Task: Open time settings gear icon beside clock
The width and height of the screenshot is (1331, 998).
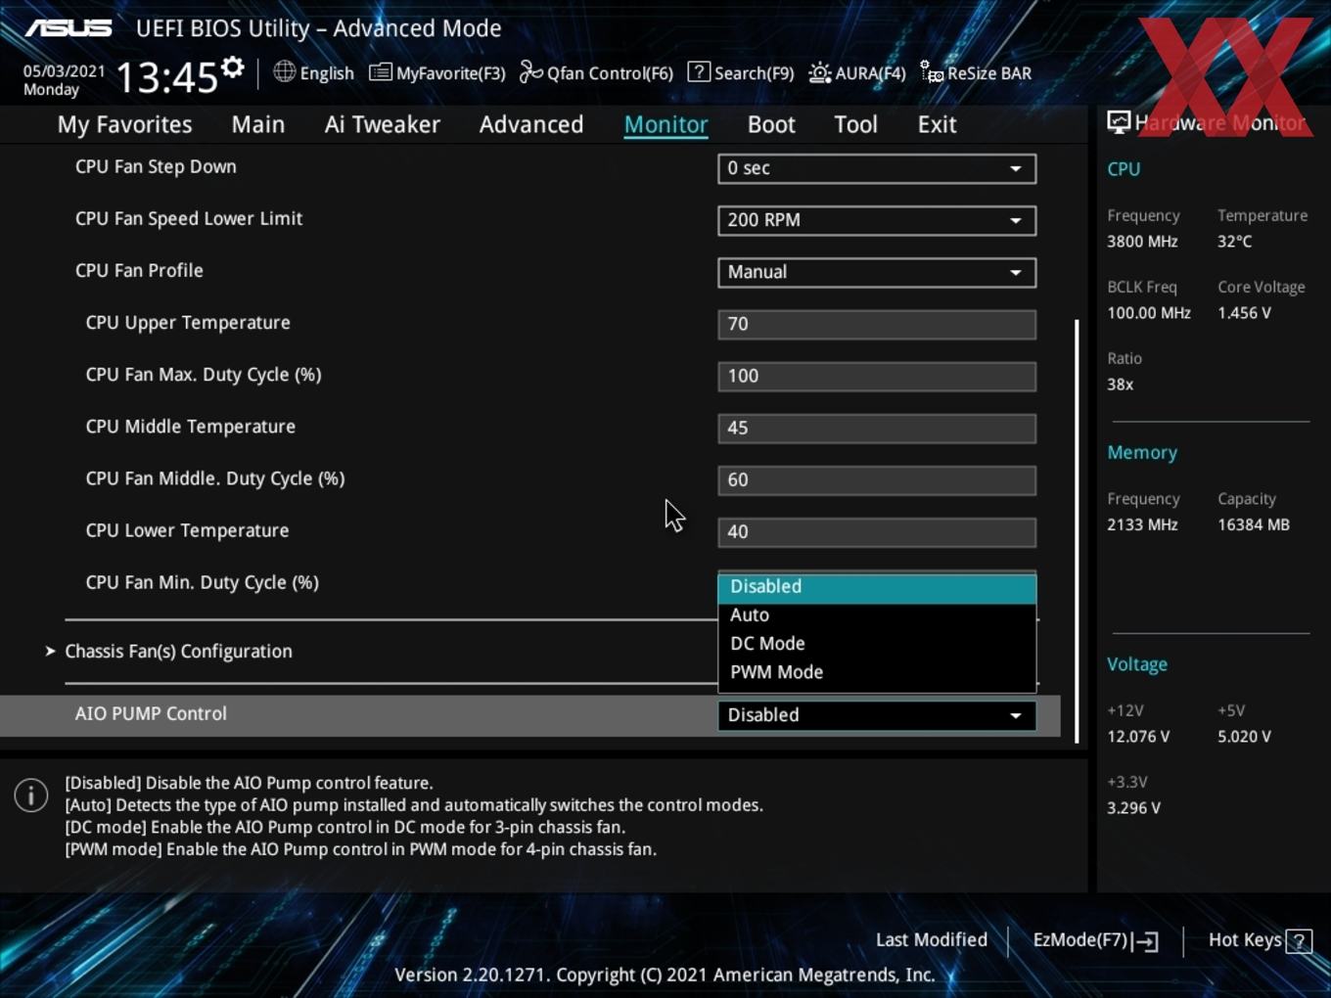Action: point(233,67)
